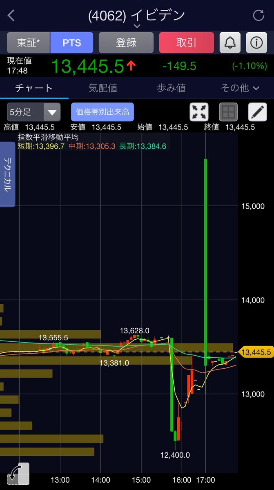Tap the 登録 button
274x490 pixels.
(126, 42)
